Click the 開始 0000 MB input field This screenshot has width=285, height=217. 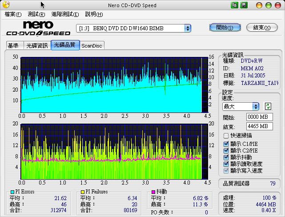(260, 117)
